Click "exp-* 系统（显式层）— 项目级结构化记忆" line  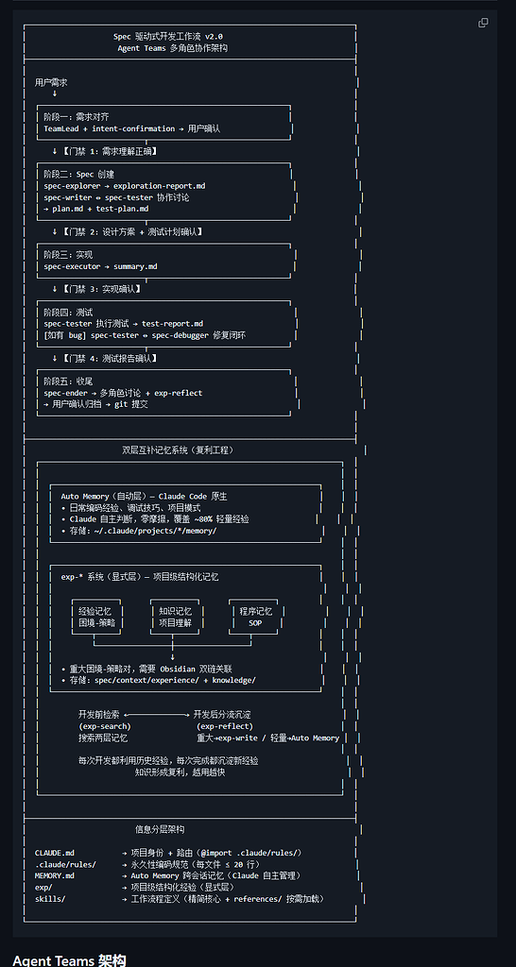[140, 577]
